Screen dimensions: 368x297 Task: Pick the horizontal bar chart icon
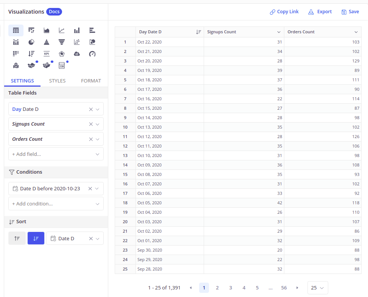[x=92, y=30]
